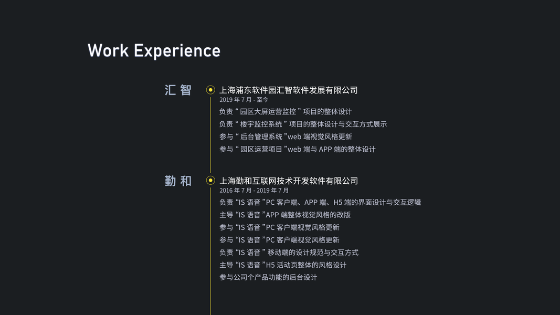Click the 园区运营项目 web 端与 APP 端 line
This screenshot has width=560, height=315.
pyautogui.click(x=297, y=149)
